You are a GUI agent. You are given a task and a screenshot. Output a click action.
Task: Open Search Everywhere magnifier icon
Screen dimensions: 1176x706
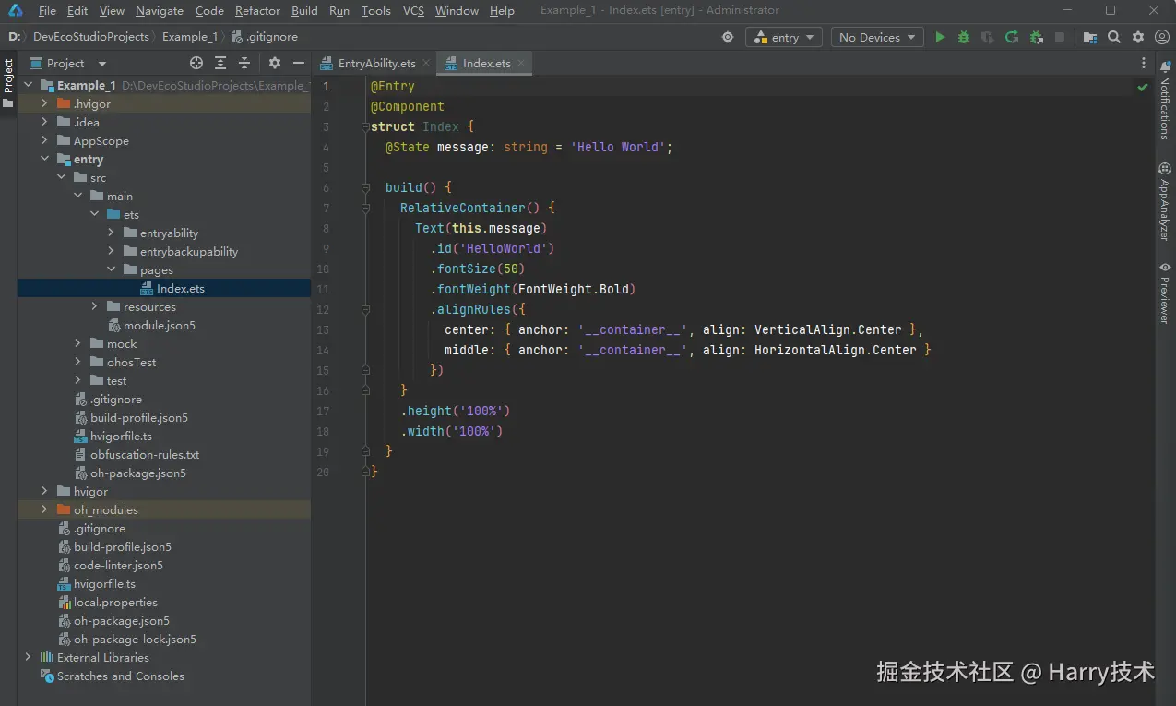(x=1114, y=37)
